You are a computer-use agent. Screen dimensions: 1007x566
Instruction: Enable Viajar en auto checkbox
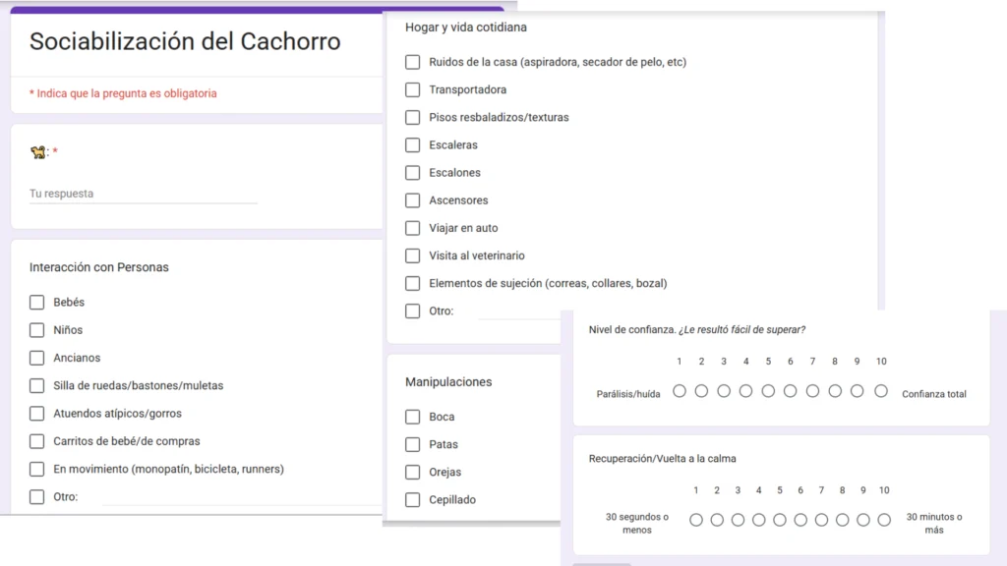pos(413,228)
